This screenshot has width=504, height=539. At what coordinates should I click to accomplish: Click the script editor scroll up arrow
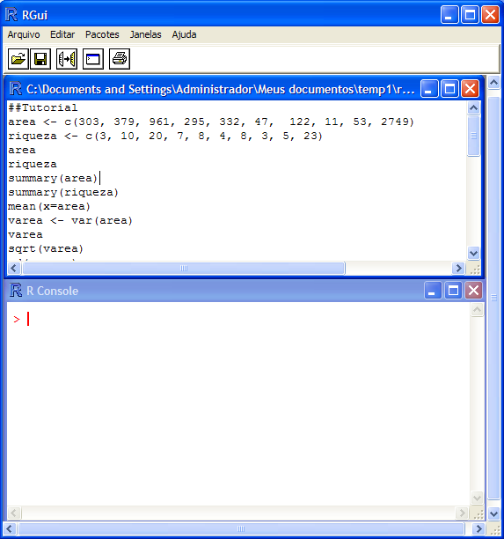(473, 108)
